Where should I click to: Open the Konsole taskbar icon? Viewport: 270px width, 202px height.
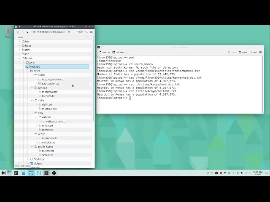46,173
